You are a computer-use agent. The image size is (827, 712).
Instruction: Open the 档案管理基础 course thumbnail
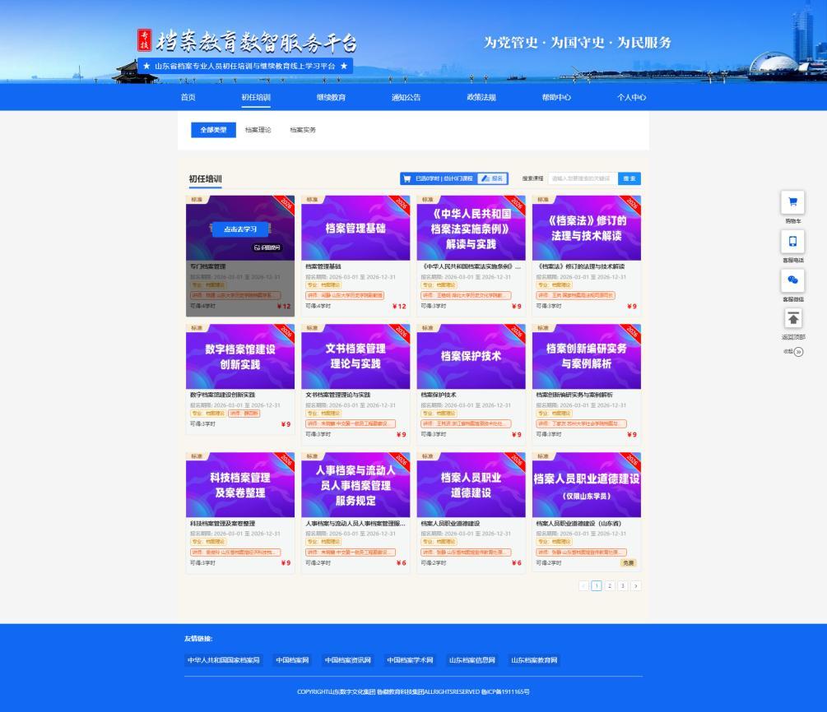pyautogui.click(x=355, y=229)
